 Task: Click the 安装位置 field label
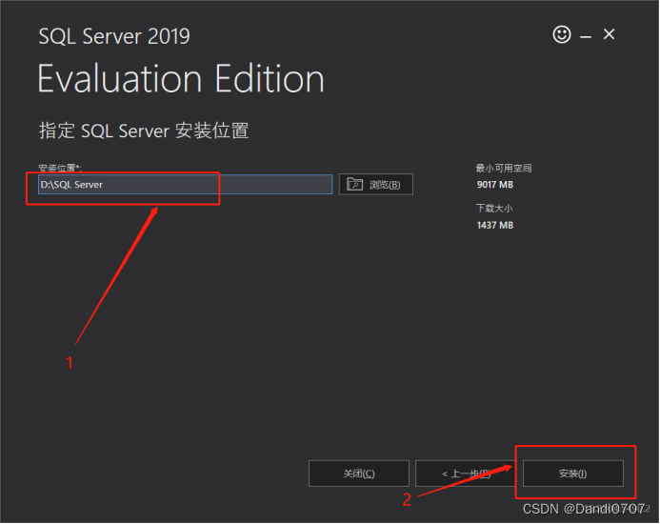tap(60, 168)
